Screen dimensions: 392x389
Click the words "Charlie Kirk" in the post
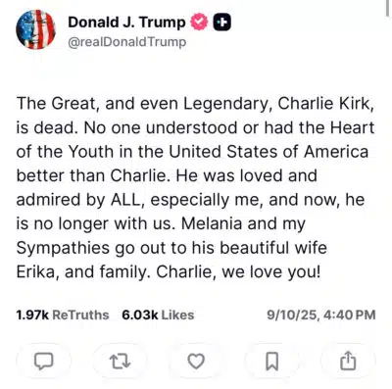(x=325, y=104)
